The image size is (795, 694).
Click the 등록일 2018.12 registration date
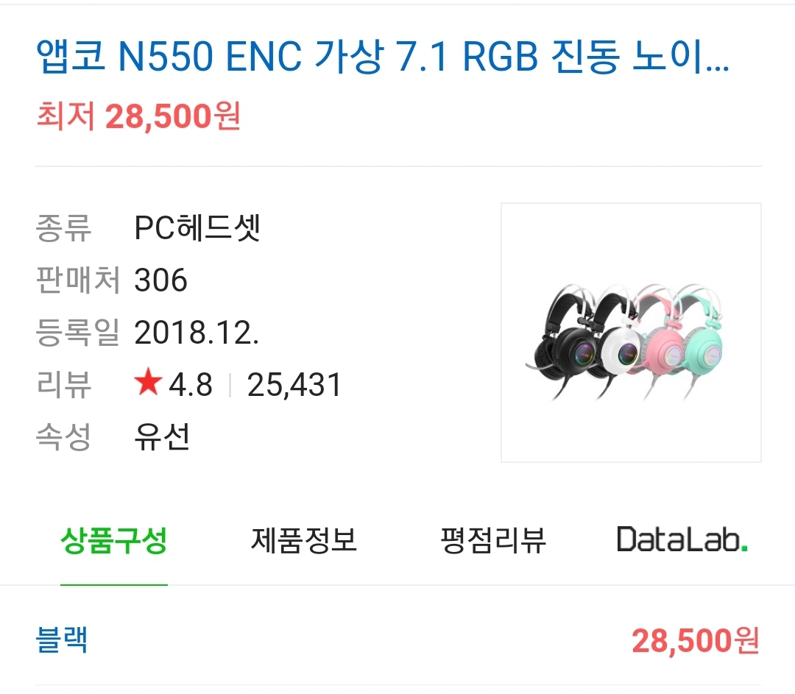click(196, 333)
